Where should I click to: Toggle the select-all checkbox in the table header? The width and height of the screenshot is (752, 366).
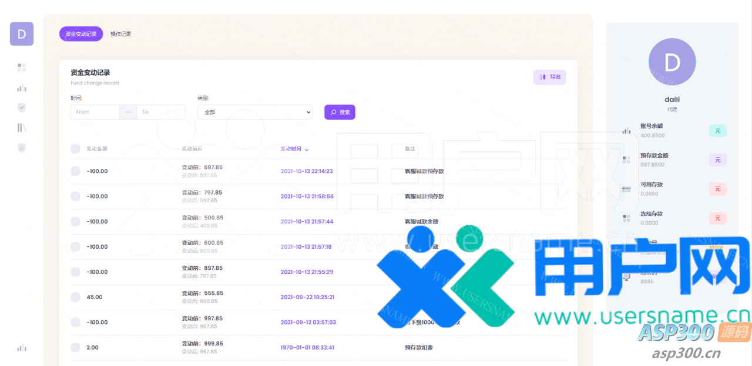75,149
